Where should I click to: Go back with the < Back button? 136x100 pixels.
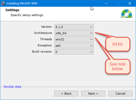pos(66,94)
